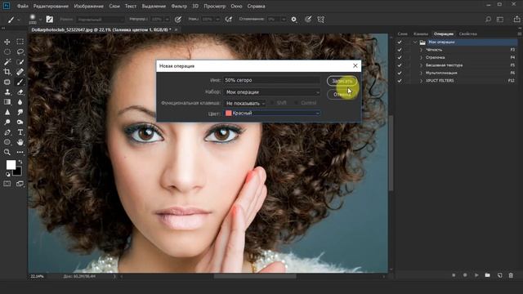
Task: Toggle Quick Mask mode icon
Action: (7, 184)
